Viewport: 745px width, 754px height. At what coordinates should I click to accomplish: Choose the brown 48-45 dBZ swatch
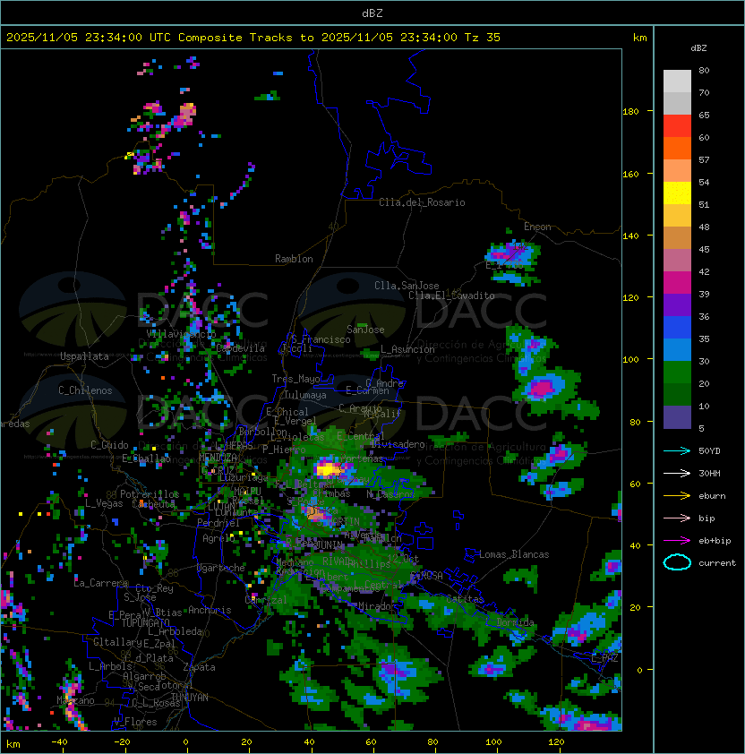point(677,238)
